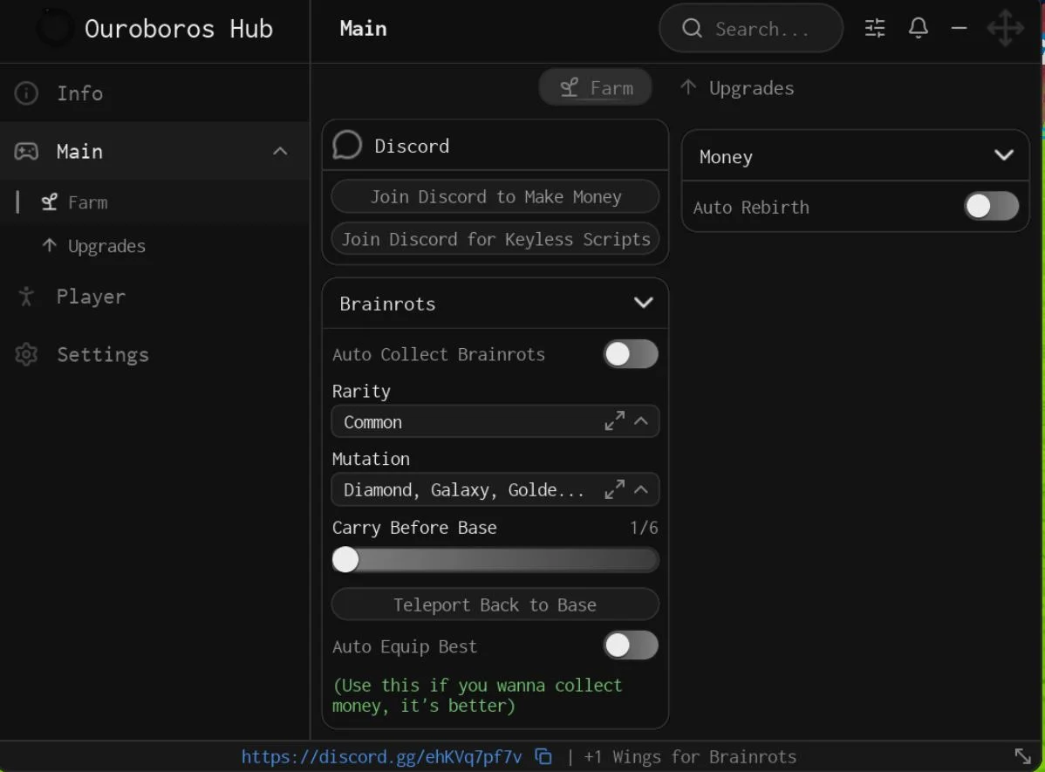Viewport: 1045px width, 772px height.
Task: Click the search magnifier icon
Action: pos(692,28)
